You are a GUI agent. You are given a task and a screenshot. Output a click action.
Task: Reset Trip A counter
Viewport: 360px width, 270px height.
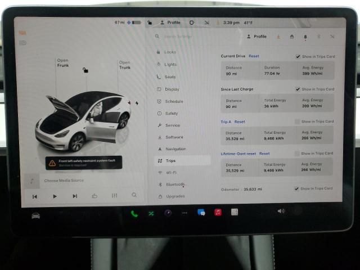pyautogui.click(x=240, y=122)
